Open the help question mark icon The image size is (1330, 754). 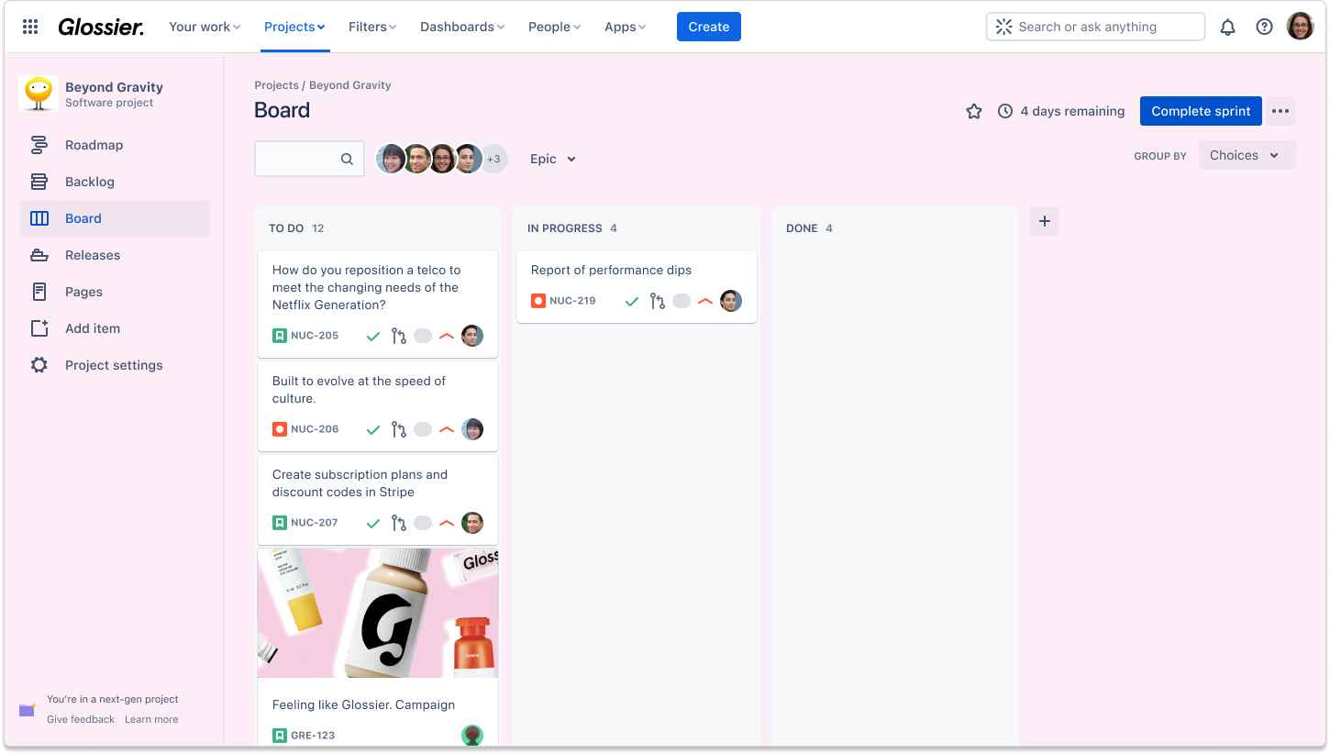[x=1264, y=27]
